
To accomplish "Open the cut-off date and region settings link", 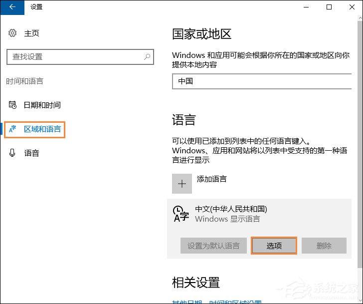I will [217, 302].
